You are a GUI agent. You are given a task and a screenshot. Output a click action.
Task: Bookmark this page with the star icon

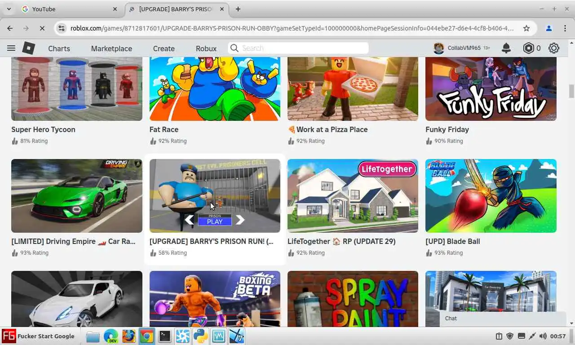pos(526,28)
